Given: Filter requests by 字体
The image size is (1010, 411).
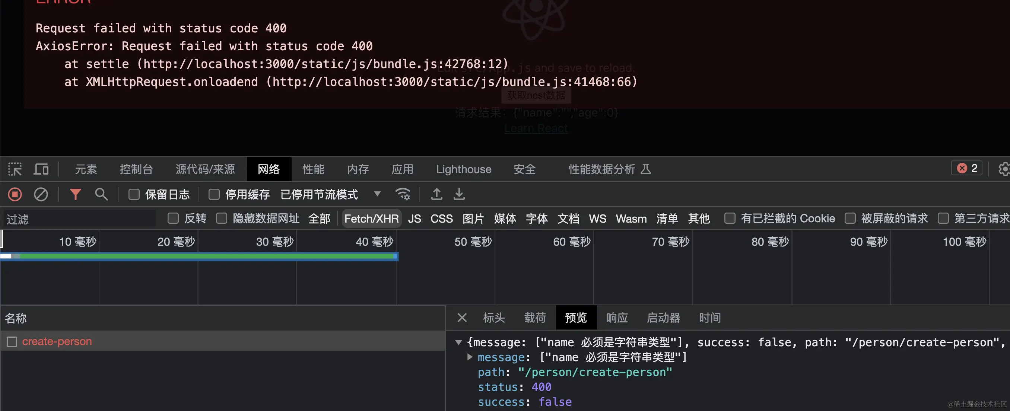Looking at the screenshot, I should [x=537, y=219].
